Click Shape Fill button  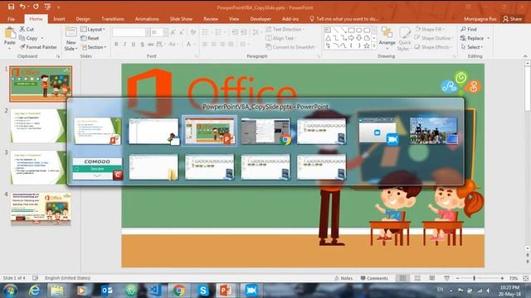click(429, 30)
